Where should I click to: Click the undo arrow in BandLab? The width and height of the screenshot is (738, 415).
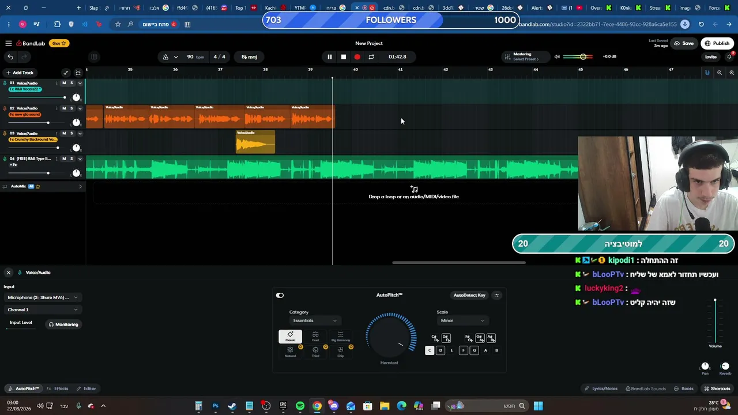[x=10, y=56]
